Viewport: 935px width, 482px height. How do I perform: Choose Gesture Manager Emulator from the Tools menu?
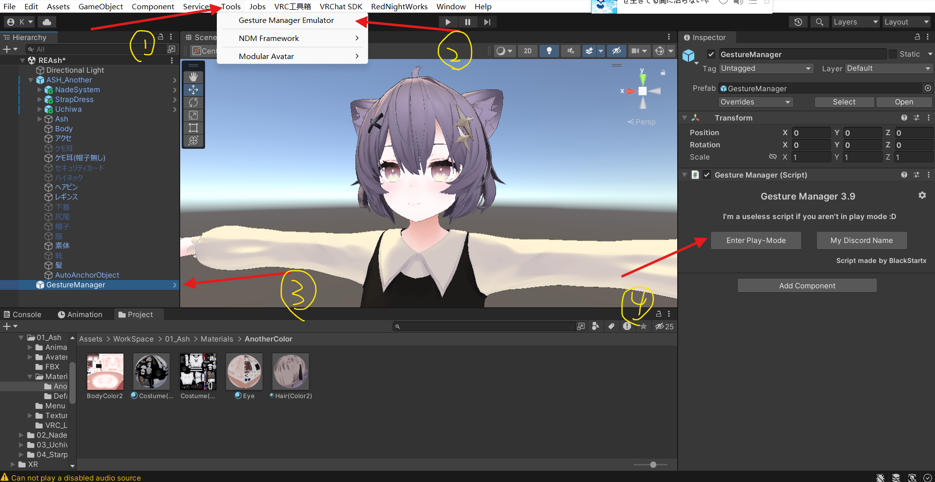286,20
